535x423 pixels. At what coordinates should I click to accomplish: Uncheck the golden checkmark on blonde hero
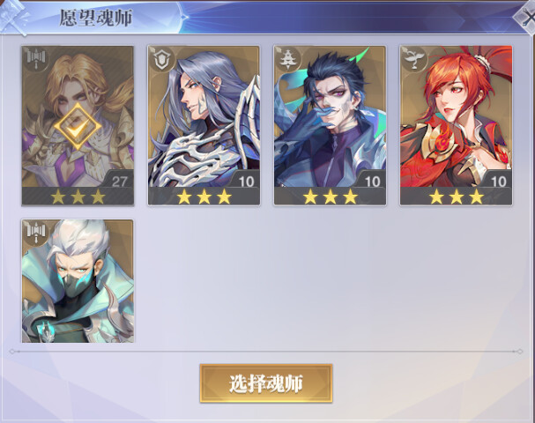[x=78, y=127]
